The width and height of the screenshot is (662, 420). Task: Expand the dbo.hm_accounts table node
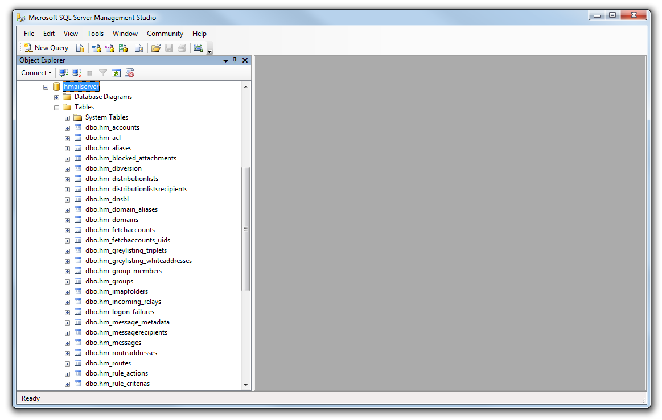(67, 128)
